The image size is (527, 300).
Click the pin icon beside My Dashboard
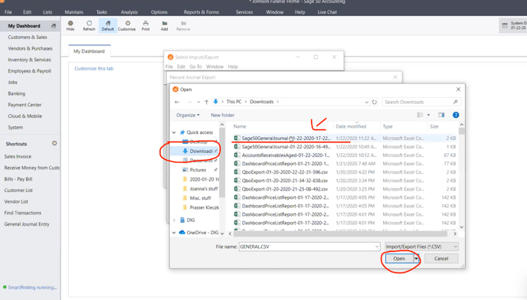(x=54, y=26)
